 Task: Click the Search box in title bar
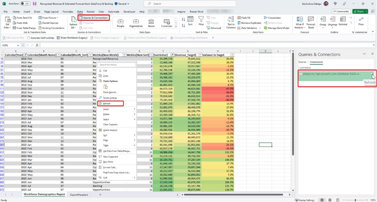(190, 4)
